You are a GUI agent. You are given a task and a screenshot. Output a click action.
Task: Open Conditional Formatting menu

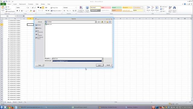[x=81, y=9]
